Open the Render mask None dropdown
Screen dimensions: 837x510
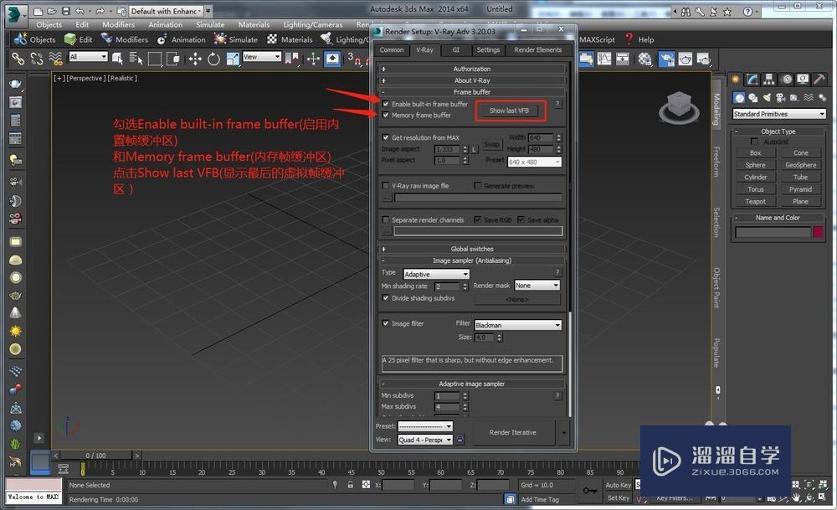(x=537, y=286)
